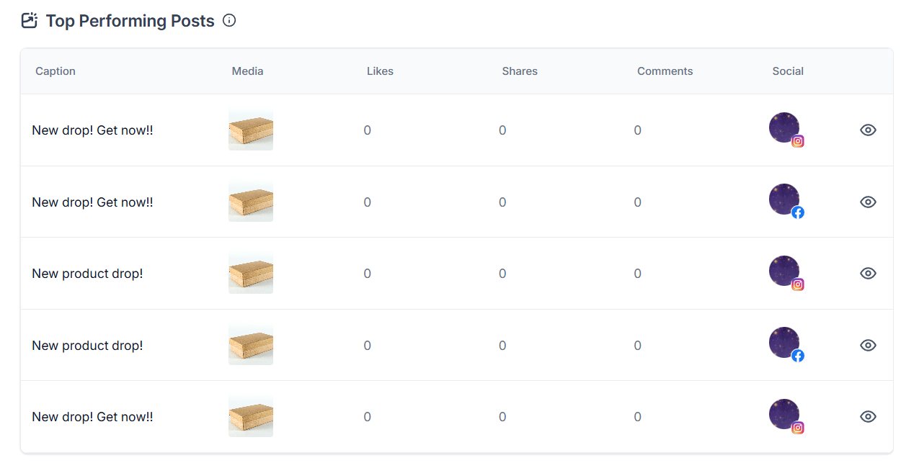This screenshot has width=901, height=463.
Task: Click the Instagram account avatar in the first row
Action: [x=784, y=128]
